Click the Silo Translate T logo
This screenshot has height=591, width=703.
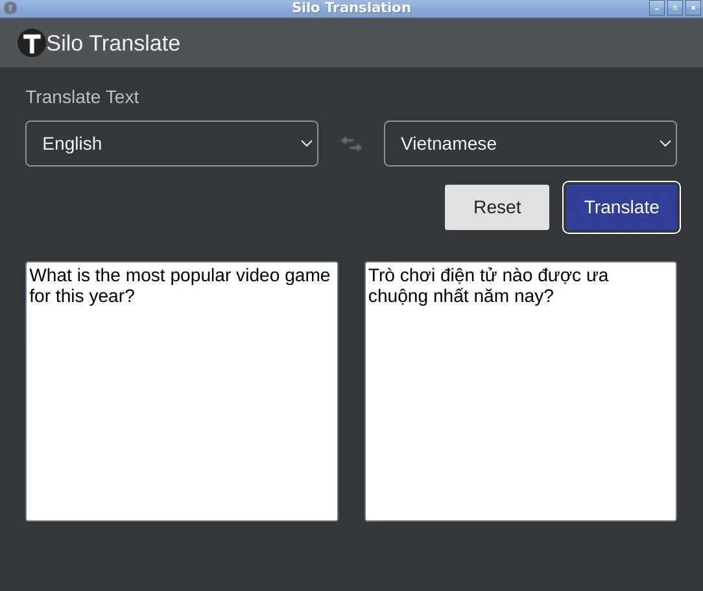[x=31, y=43]
